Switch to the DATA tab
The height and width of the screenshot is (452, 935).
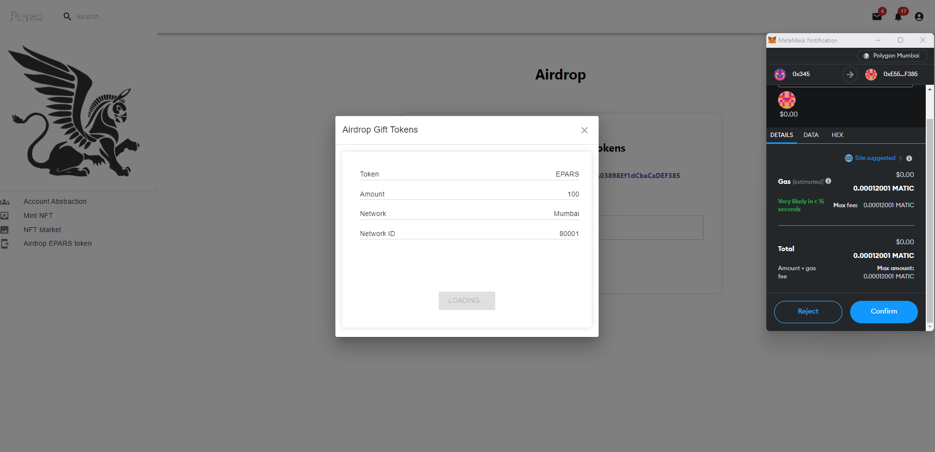click(811, 135)
